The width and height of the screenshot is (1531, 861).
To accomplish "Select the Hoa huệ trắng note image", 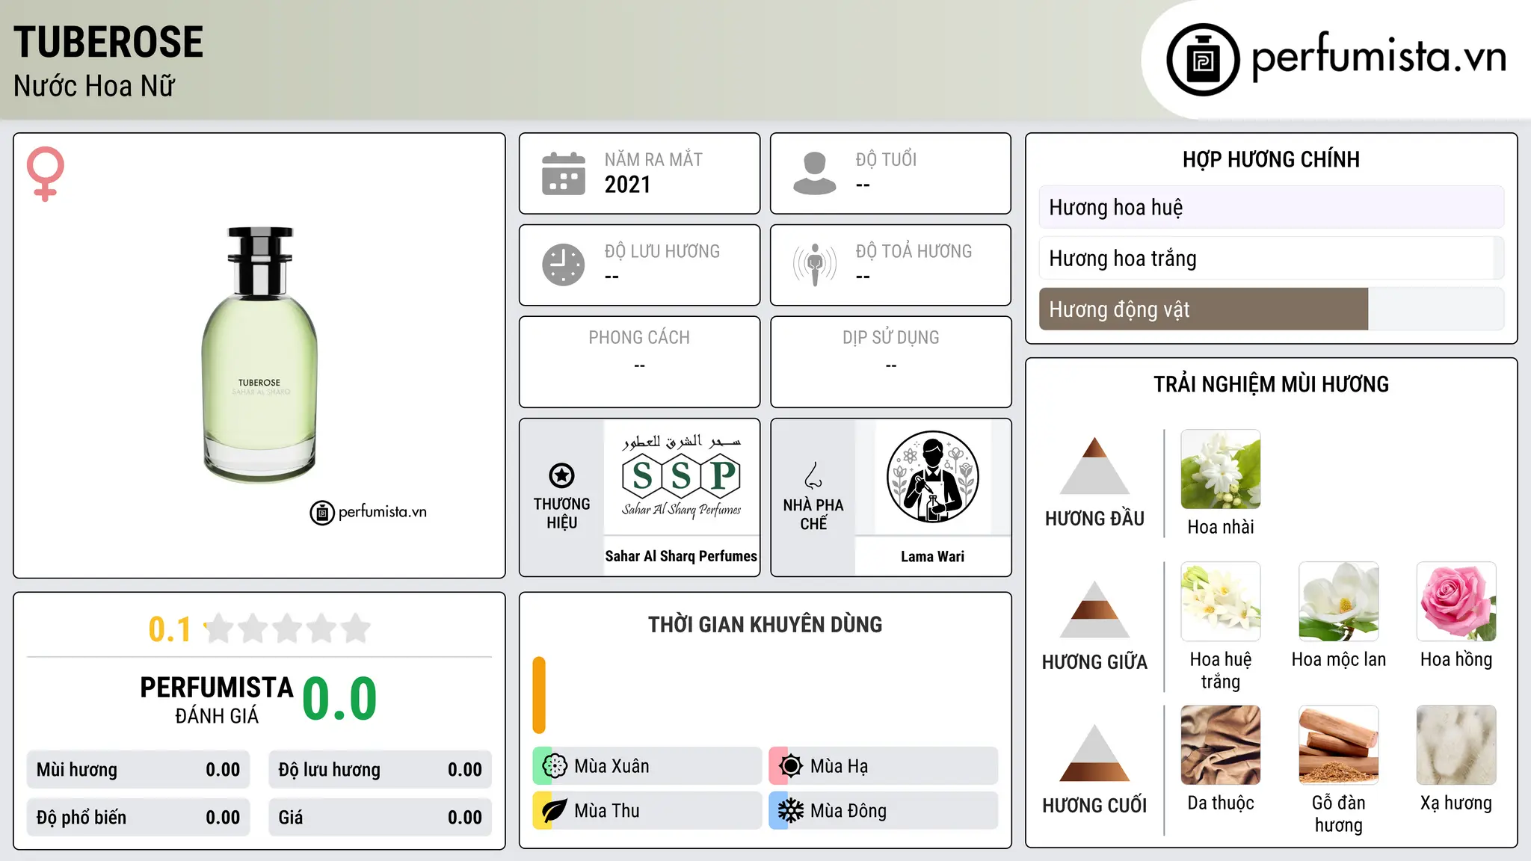I will click(x=1221, y=602).
